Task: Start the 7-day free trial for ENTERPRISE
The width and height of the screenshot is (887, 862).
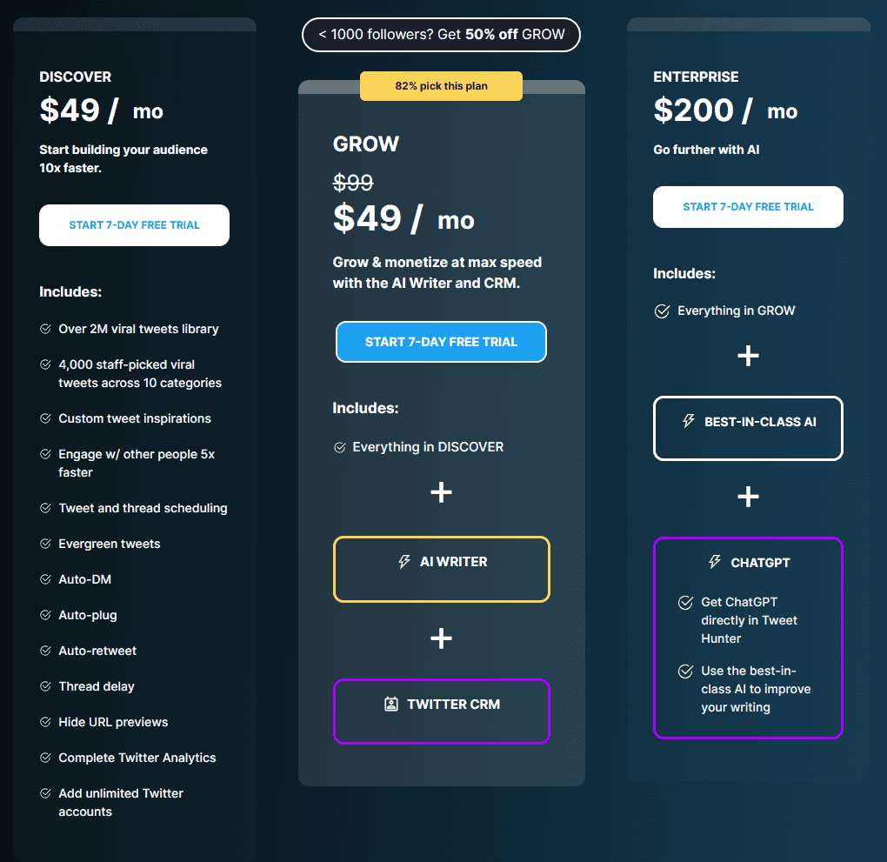Action: (x=747, y=207)
